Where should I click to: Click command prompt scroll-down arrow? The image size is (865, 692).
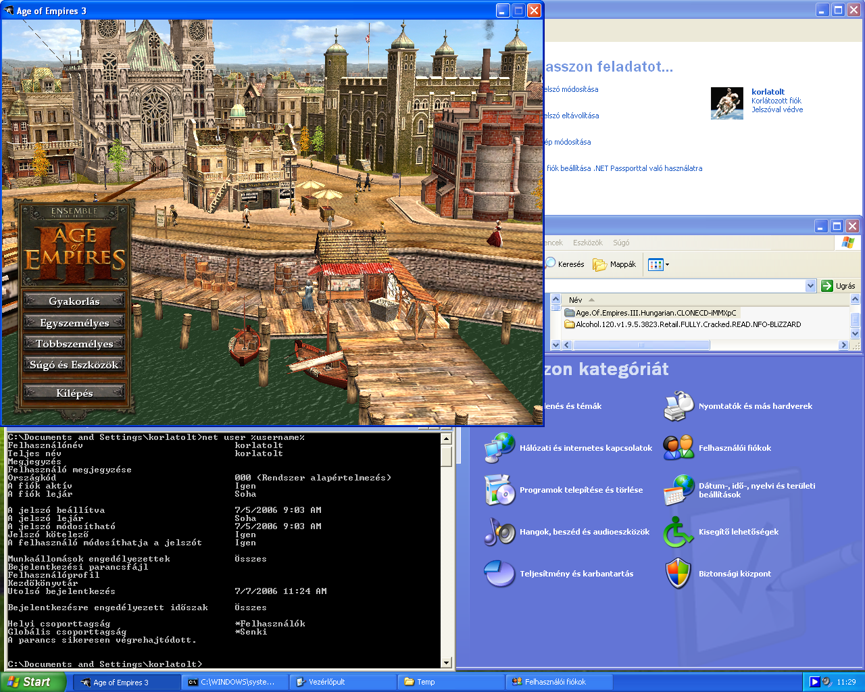point(446,663)
